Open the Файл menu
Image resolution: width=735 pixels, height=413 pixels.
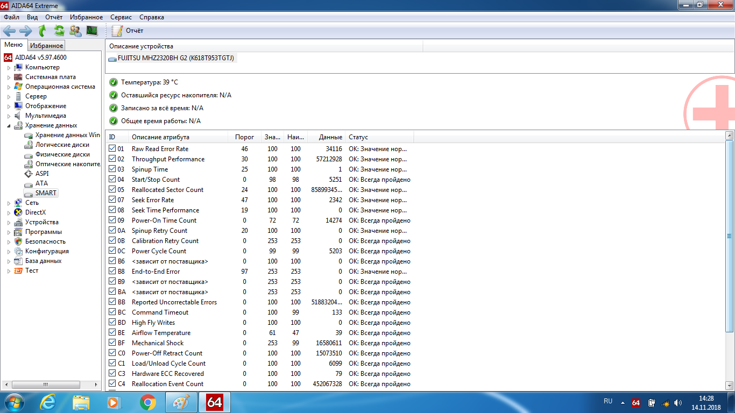point(11,17)
